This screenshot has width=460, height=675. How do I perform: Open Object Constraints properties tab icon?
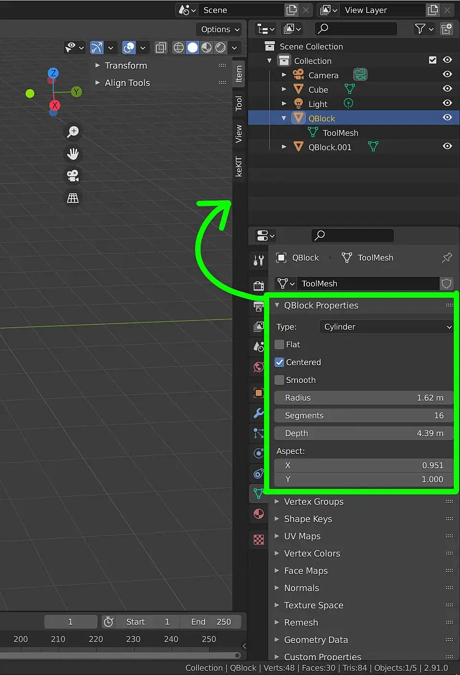(x=259, y=474)
